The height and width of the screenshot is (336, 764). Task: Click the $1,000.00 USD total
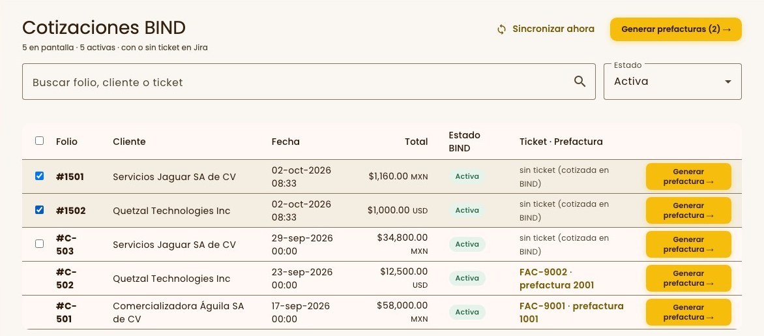pos(398,210)
